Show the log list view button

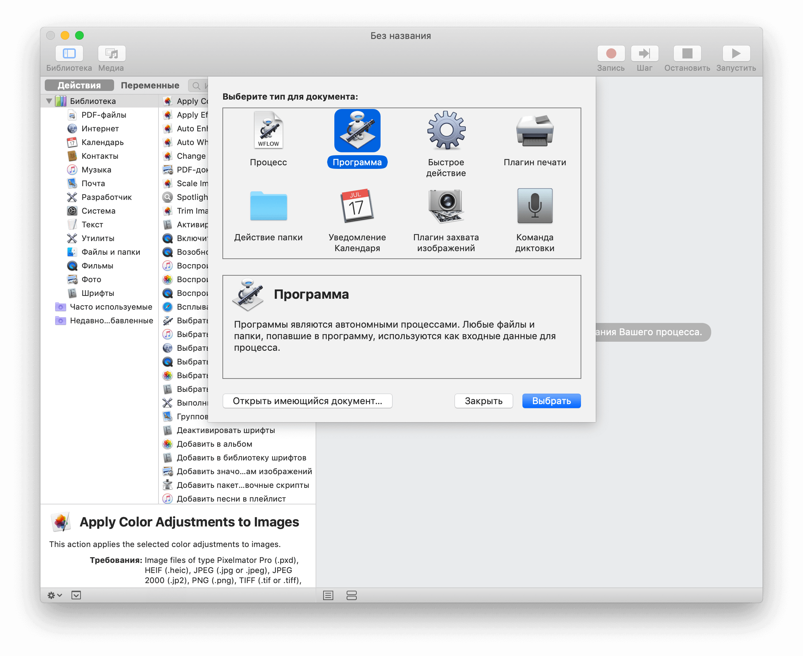[328, 596]
